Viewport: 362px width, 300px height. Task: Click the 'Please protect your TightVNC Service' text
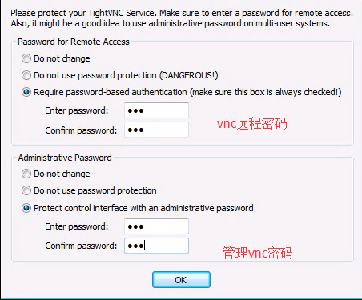coord(83,13)
